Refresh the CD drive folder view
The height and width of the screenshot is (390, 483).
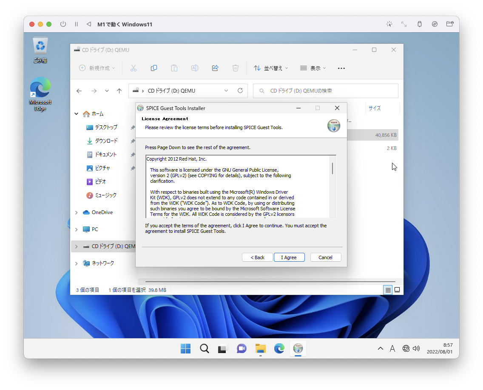point(240,91)
